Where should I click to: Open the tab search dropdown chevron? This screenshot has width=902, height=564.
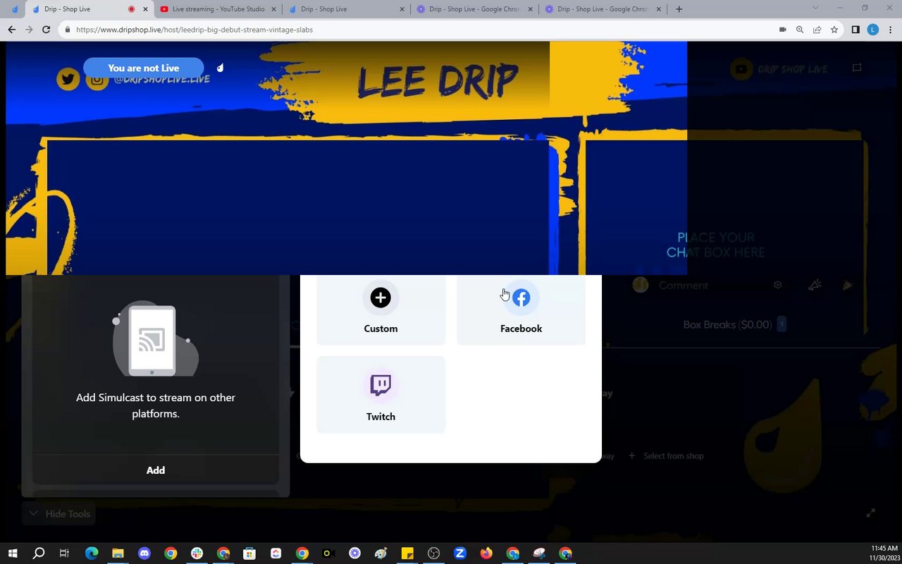coord(815,8)
